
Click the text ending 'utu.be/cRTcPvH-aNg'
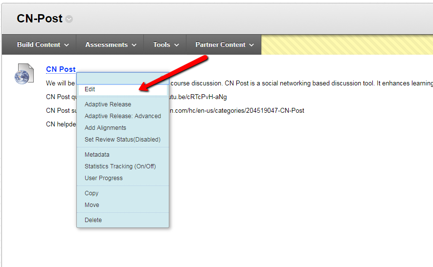tap(198, 97)
